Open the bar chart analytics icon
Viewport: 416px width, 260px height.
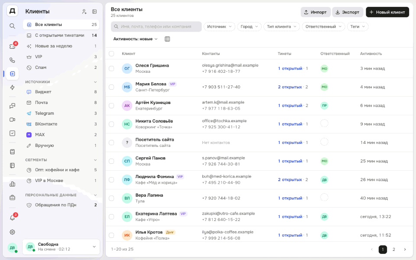tap(12, 184)
